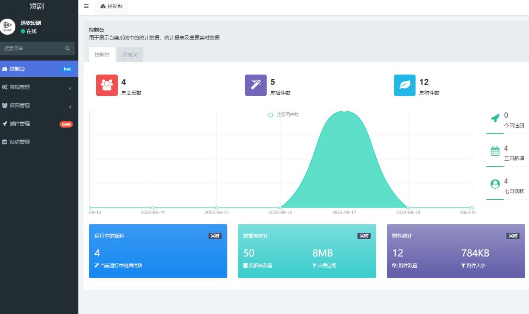The width and height of the screenshot is (529, 314).
Task: Click the purple 总插件数 magic wand icon
Action: (x=256, y=85)
